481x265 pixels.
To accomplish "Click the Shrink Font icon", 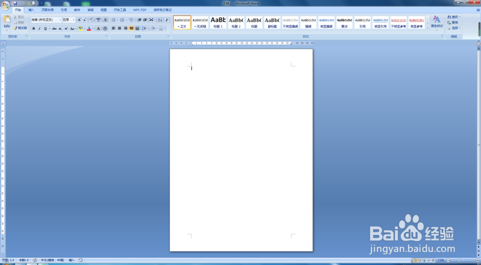I will coord(85,20).
